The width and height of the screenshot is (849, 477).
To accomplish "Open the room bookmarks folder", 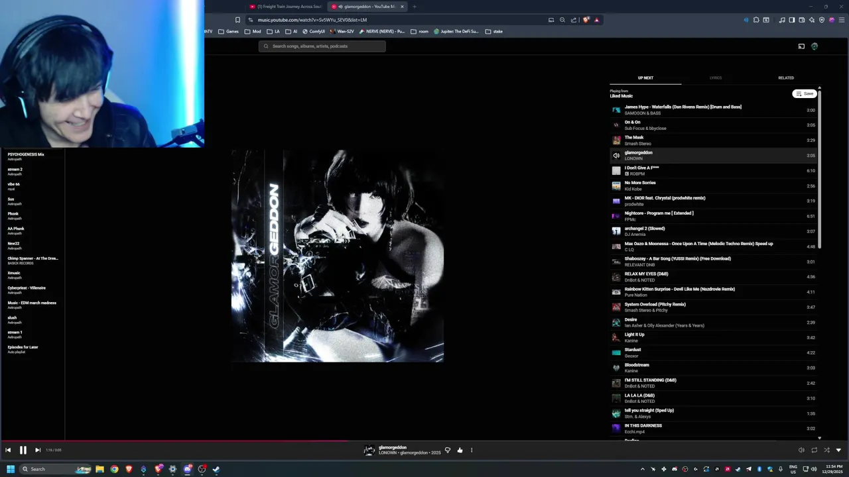I will tap(420, 31).
